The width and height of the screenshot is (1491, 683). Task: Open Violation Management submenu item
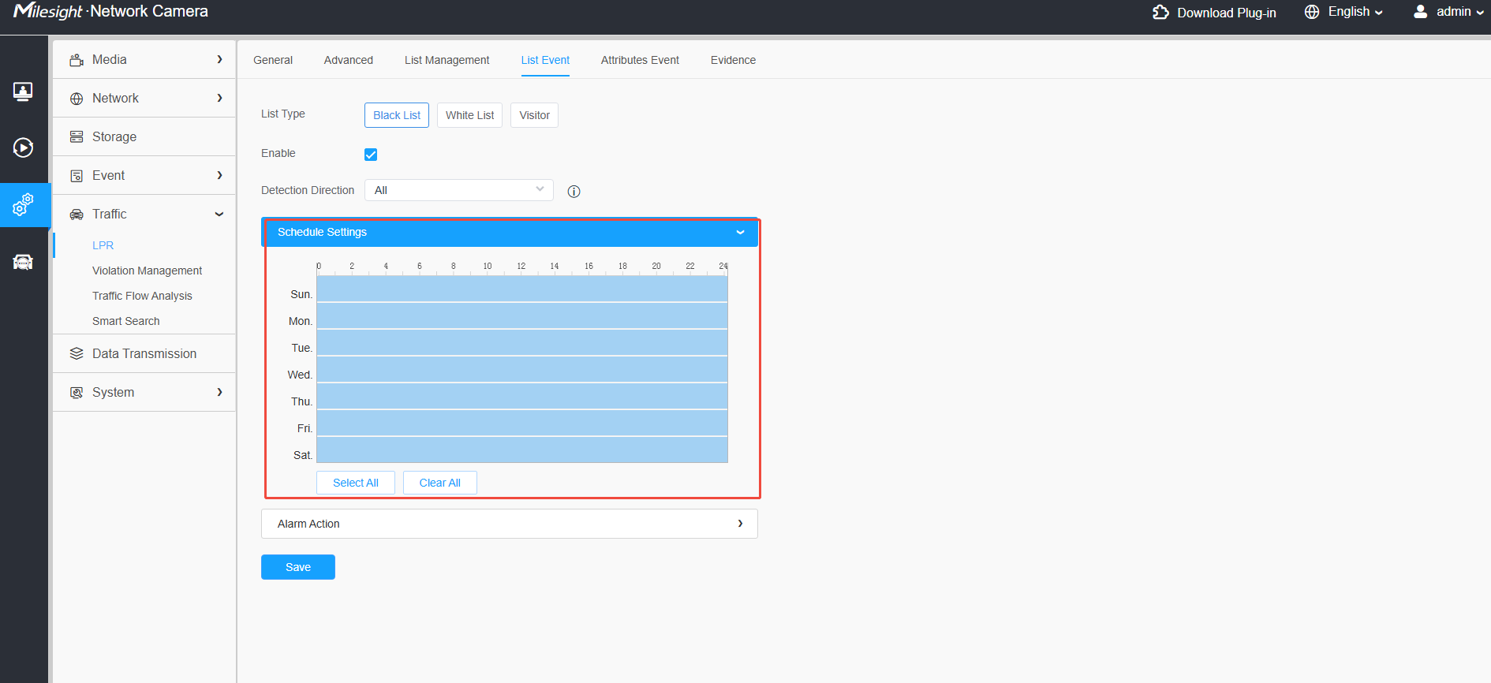[147, 271]
